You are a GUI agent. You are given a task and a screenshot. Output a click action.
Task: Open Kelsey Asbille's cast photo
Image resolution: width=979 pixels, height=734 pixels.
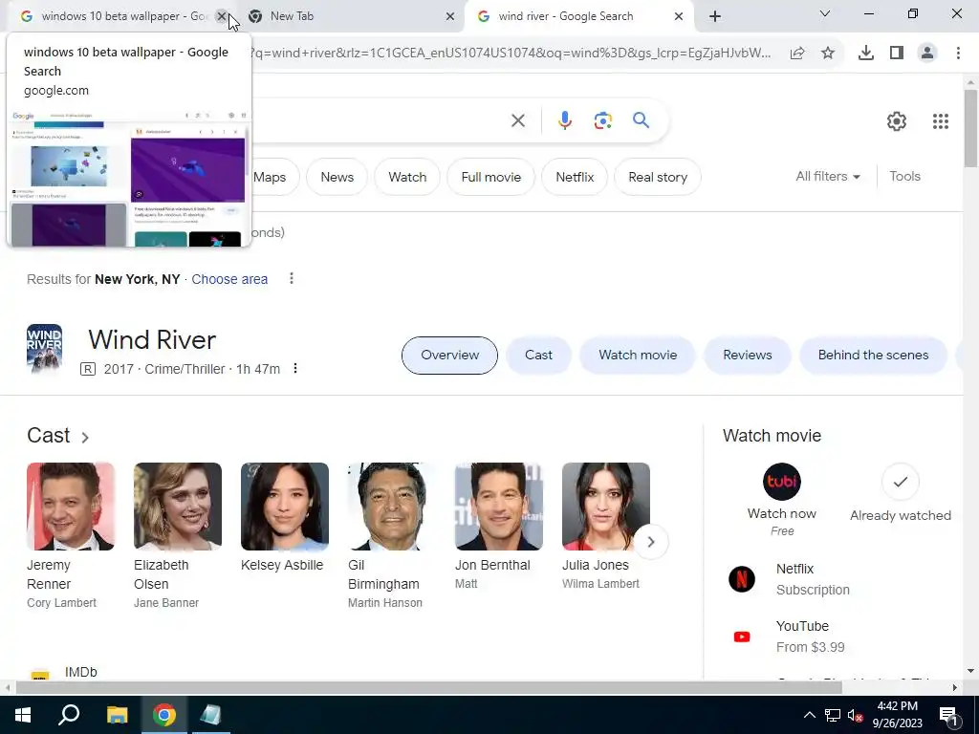(x=285, y=507)
